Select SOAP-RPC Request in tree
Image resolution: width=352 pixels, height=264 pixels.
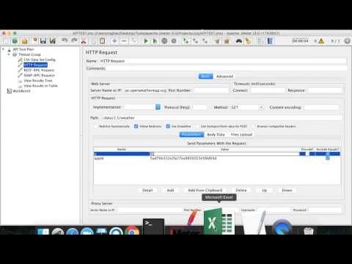39,76
